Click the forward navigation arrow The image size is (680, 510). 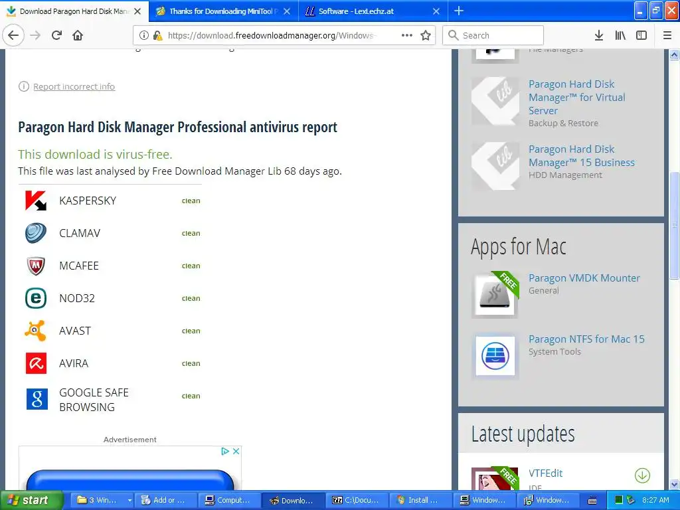(35, 35)
